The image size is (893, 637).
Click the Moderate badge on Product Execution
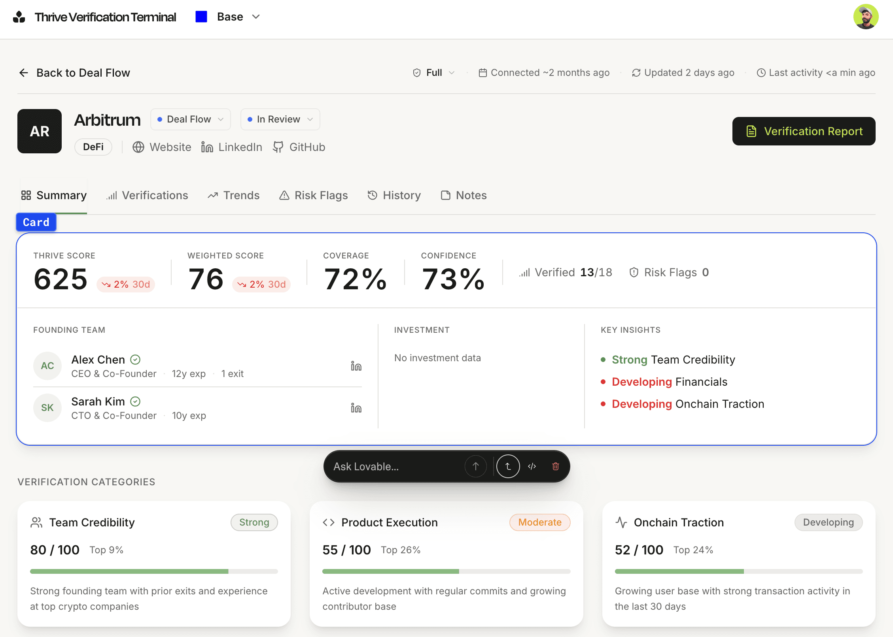(540, 522)
